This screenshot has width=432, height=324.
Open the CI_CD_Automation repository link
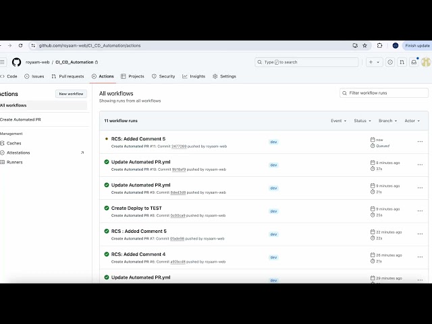[x=74, y=62]
